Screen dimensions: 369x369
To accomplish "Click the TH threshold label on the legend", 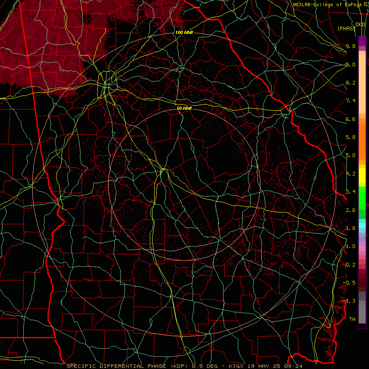I will (352, 319).
